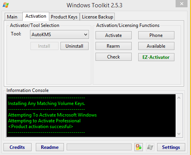Launch the EZ-Activator
Screen dimensions: 191x155
156,57
